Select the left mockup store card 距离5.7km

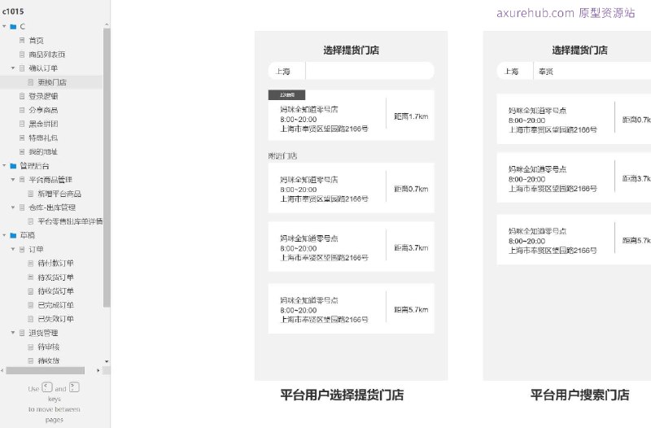coord(352,308)
